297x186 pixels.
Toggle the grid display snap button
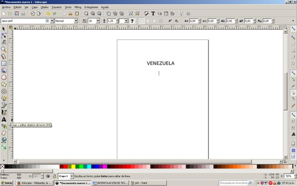[293, 151]
